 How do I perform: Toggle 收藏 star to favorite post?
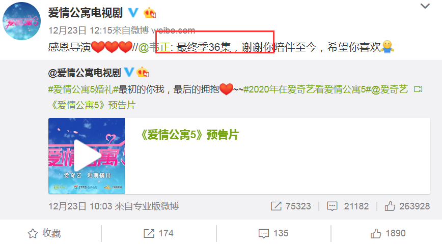[44, 233]
